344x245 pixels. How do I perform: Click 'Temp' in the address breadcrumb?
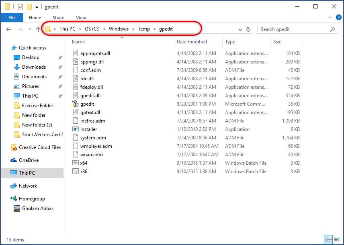pos(144,29)
